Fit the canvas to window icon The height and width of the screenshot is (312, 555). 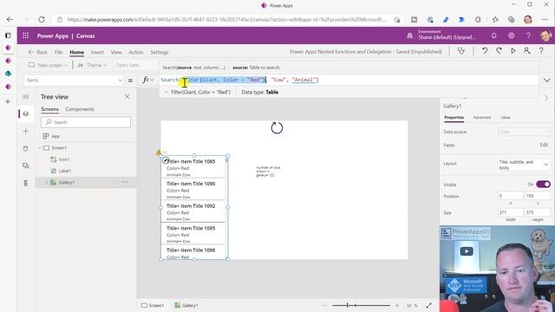(428, 305)
